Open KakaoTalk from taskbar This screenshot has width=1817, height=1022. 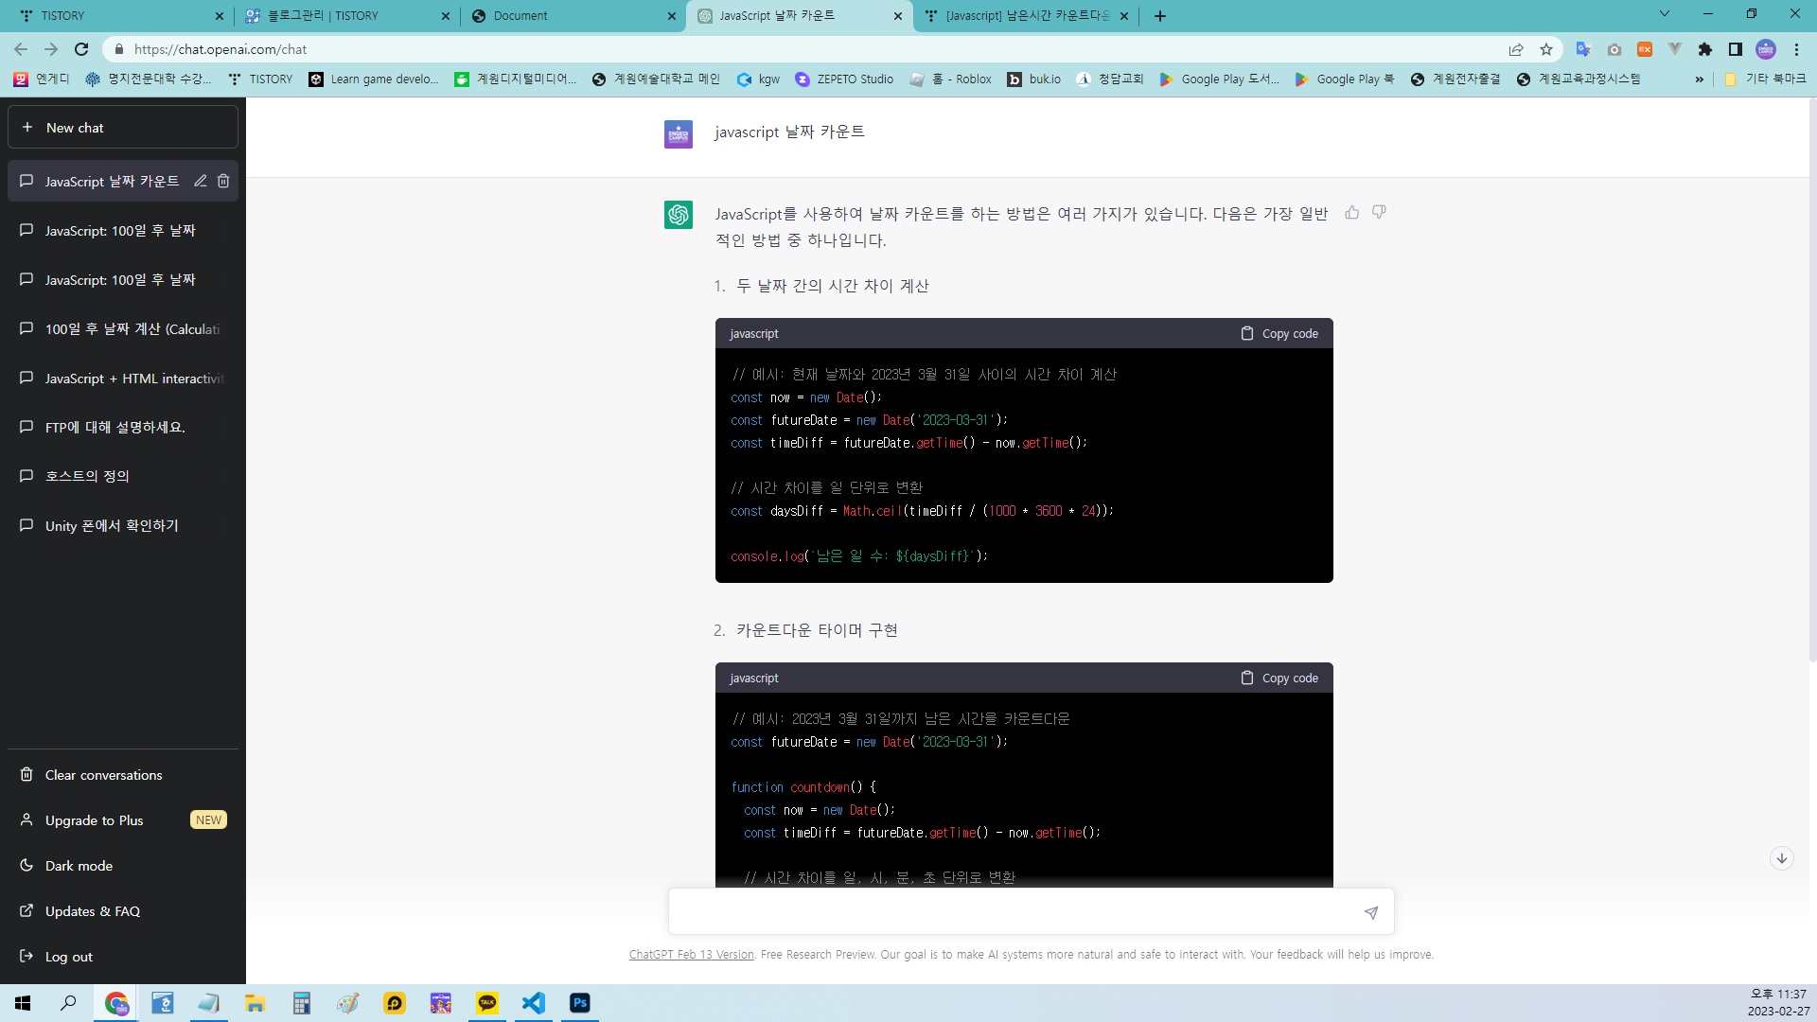pyautogui.click(x=487, y=1003)
